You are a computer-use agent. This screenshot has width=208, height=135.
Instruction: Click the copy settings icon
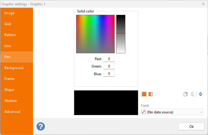[186, 94]
